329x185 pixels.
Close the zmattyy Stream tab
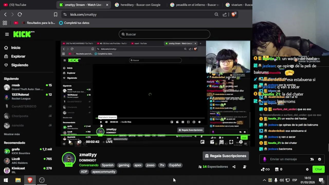107,5
